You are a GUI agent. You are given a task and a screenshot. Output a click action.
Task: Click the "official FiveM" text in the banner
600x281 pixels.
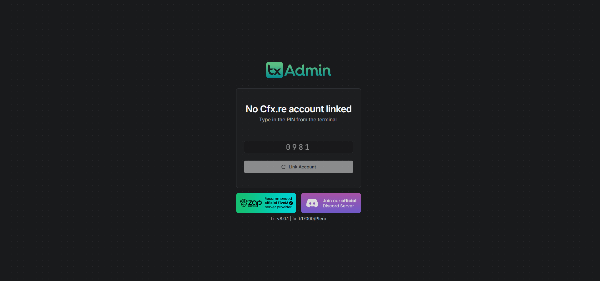pyautogui.click(x=276, y=203)
